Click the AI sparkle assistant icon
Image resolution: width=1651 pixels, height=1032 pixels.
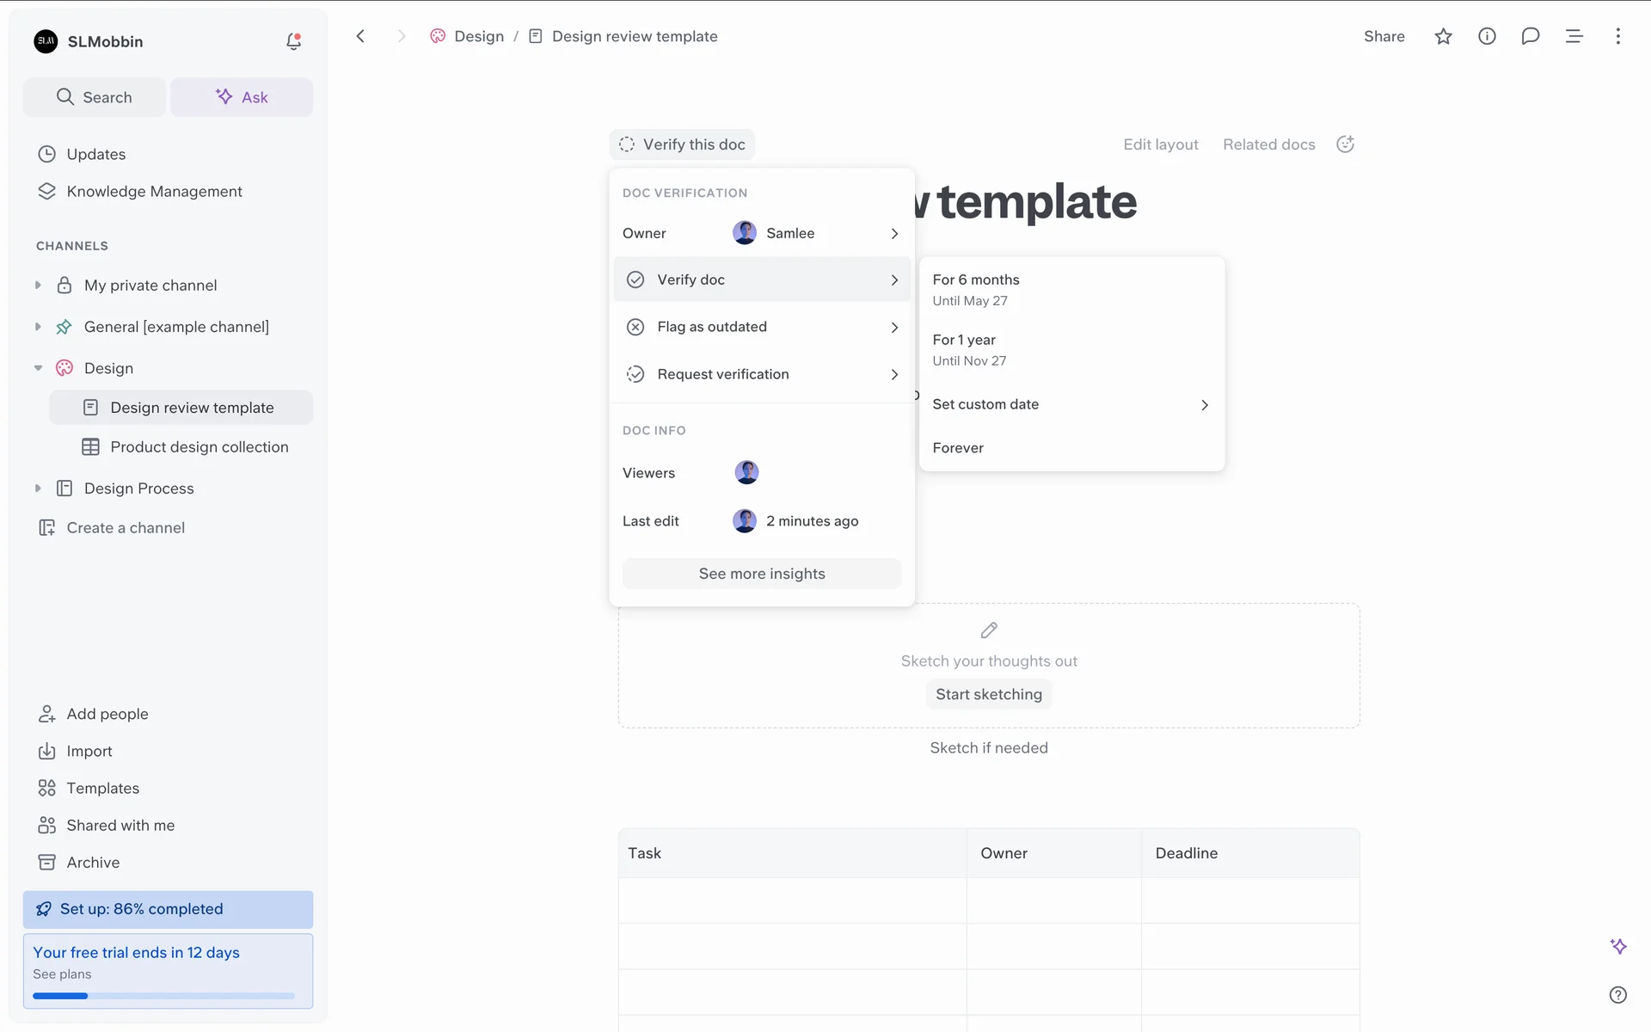click(1617, 946)
